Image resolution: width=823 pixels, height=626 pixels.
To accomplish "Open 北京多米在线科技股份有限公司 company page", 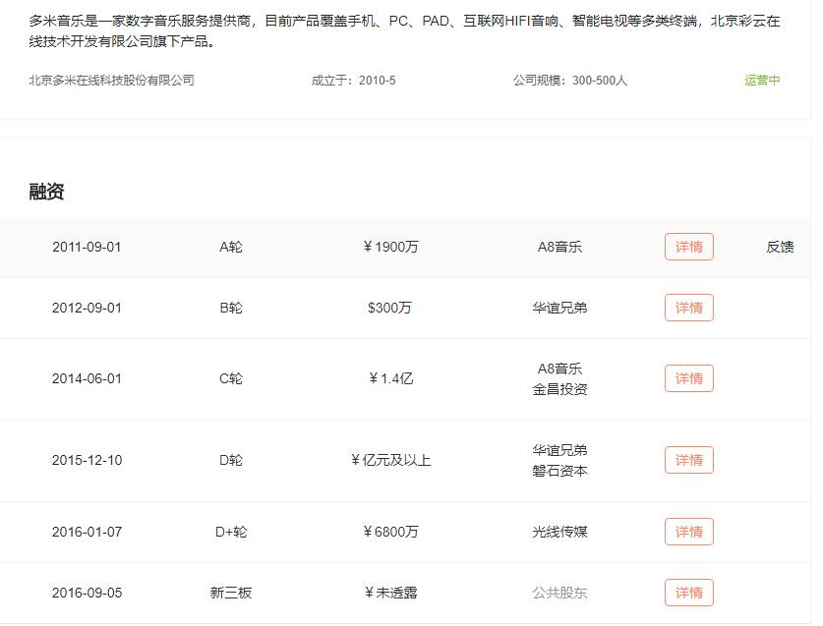I will click(x=111, y=81).
